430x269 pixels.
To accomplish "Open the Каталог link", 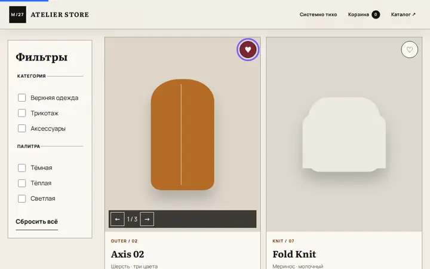I will pyautogui.click(x=403, y=14).
